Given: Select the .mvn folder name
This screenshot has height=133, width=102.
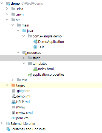Looking at the screenshot, I should click(20, 14).
